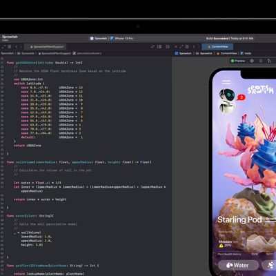Viewport: 276px width, 276px height.
Task: Open the Sprowtish project crumb in the SprowtishPlantSupport jump bar
Action: [x=7, y=53]
